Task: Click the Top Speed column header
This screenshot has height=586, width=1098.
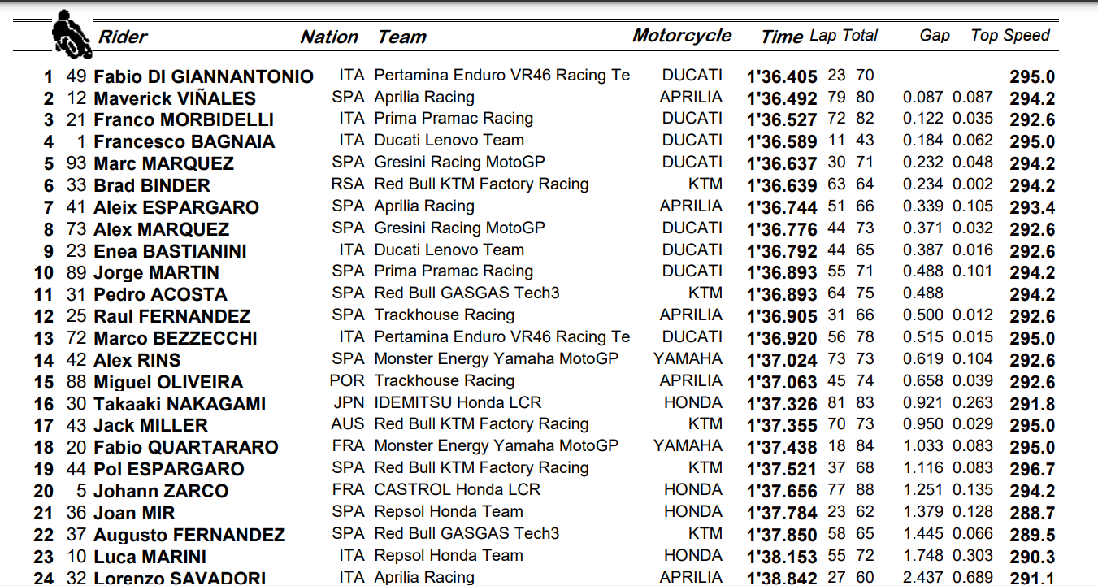Action: 1009,36
